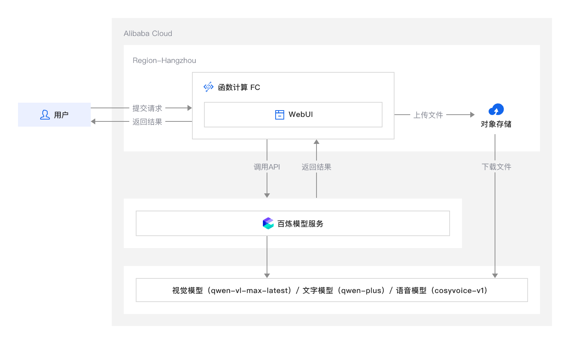
Task: Click the 对象存储 label text
Action: click(x=496, y=124)
